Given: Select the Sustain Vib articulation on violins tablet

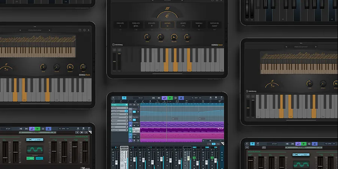Looking at the screenshot, I should pyautogui.click(x=214, y=25).
